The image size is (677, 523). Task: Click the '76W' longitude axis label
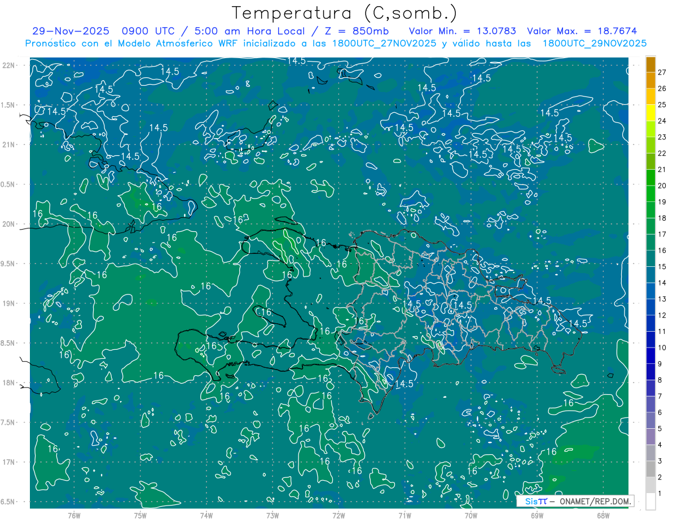coord(74,516)
